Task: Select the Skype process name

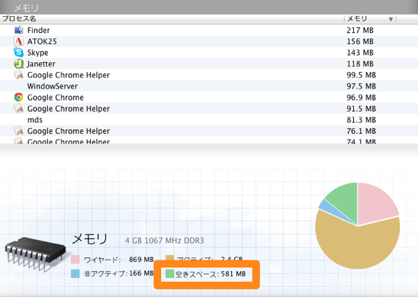Action: (38, 52)
